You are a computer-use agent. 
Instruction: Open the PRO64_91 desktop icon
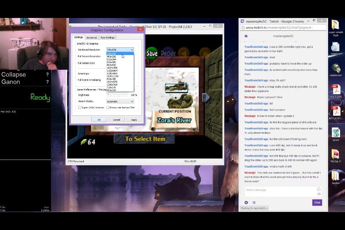coord(336,156)
